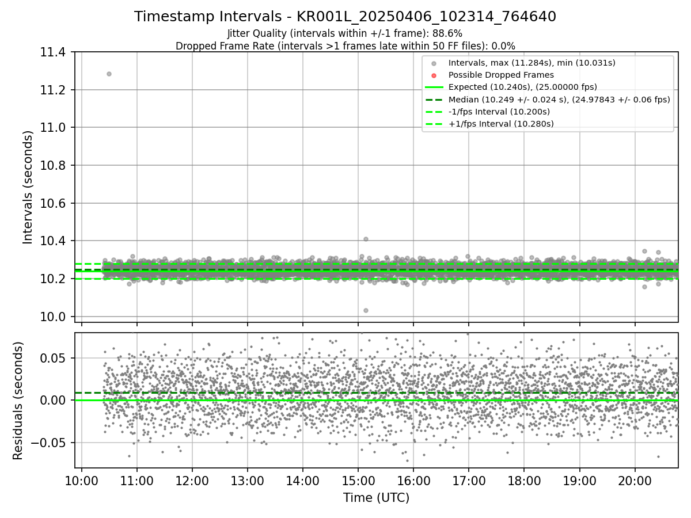Click legend entry +1/fps Interval (10.280s)
This screenshot has width=691, height=518.
501,124
